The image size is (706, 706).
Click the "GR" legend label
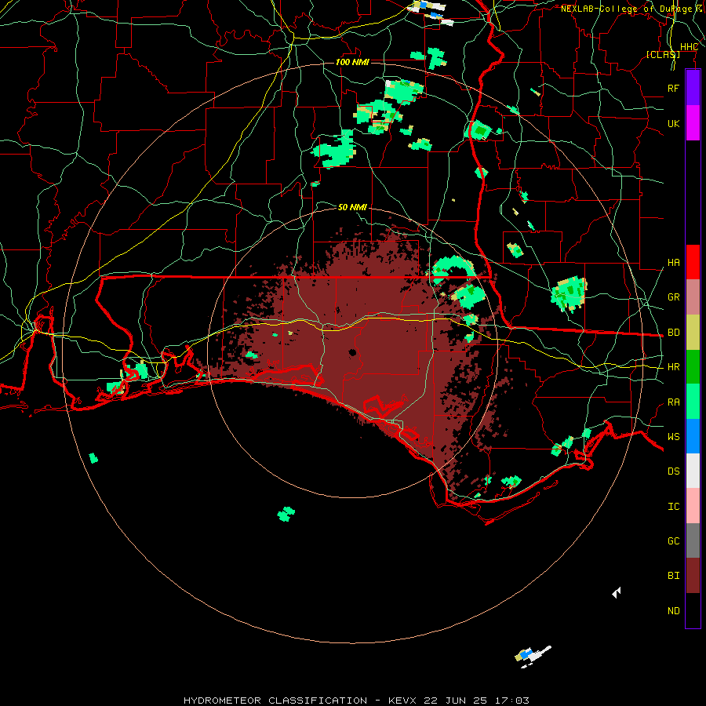tap(673, 297)
